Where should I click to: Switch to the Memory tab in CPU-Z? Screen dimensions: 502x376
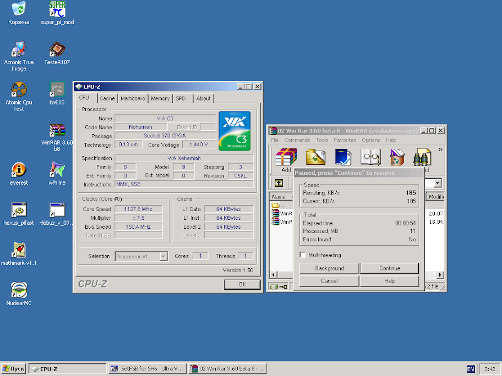click(x=160, y=98)
